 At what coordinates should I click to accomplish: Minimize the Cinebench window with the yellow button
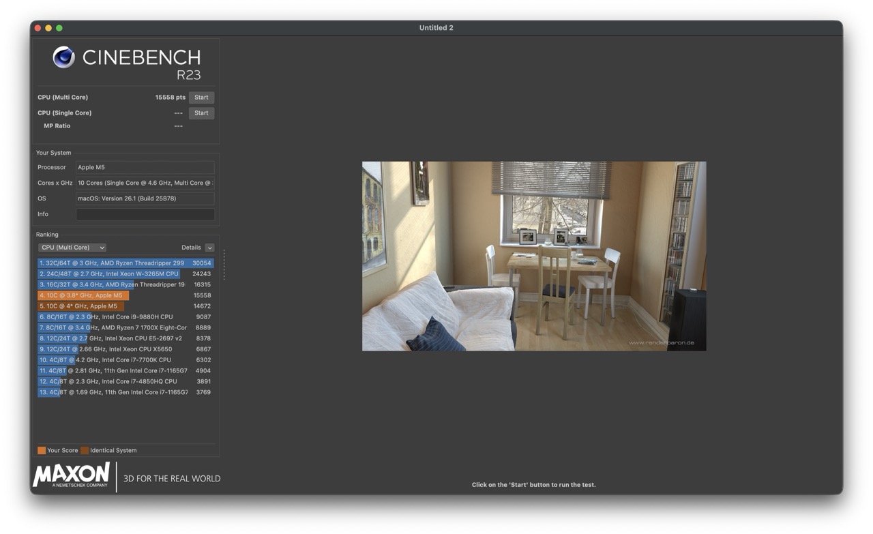pyautogui.click(x=48, y=28)
